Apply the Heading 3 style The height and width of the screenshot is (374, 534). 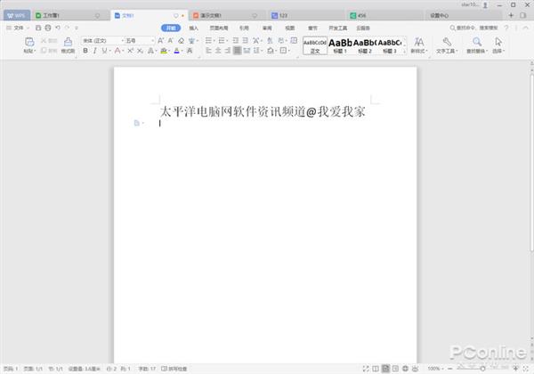389,45
